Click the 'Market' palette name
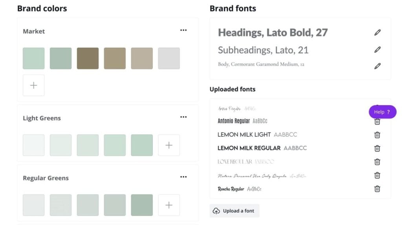 (34, 31)
